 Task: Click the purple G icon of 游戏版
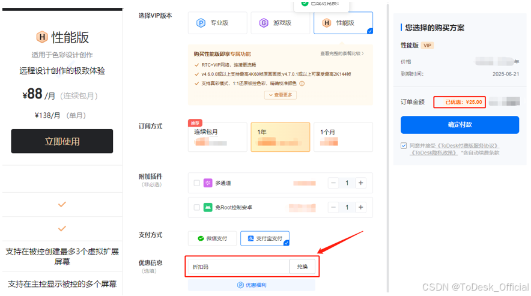coord(264,23)
